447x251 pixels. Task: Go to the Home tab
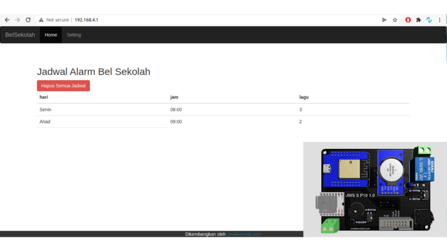click(x=51, y=35)
